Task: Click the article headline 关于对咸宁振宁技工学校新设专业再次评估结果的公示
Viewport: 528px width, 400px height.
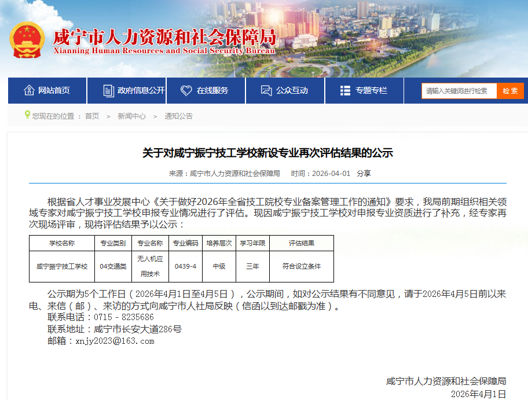Action: pos(267,153)
